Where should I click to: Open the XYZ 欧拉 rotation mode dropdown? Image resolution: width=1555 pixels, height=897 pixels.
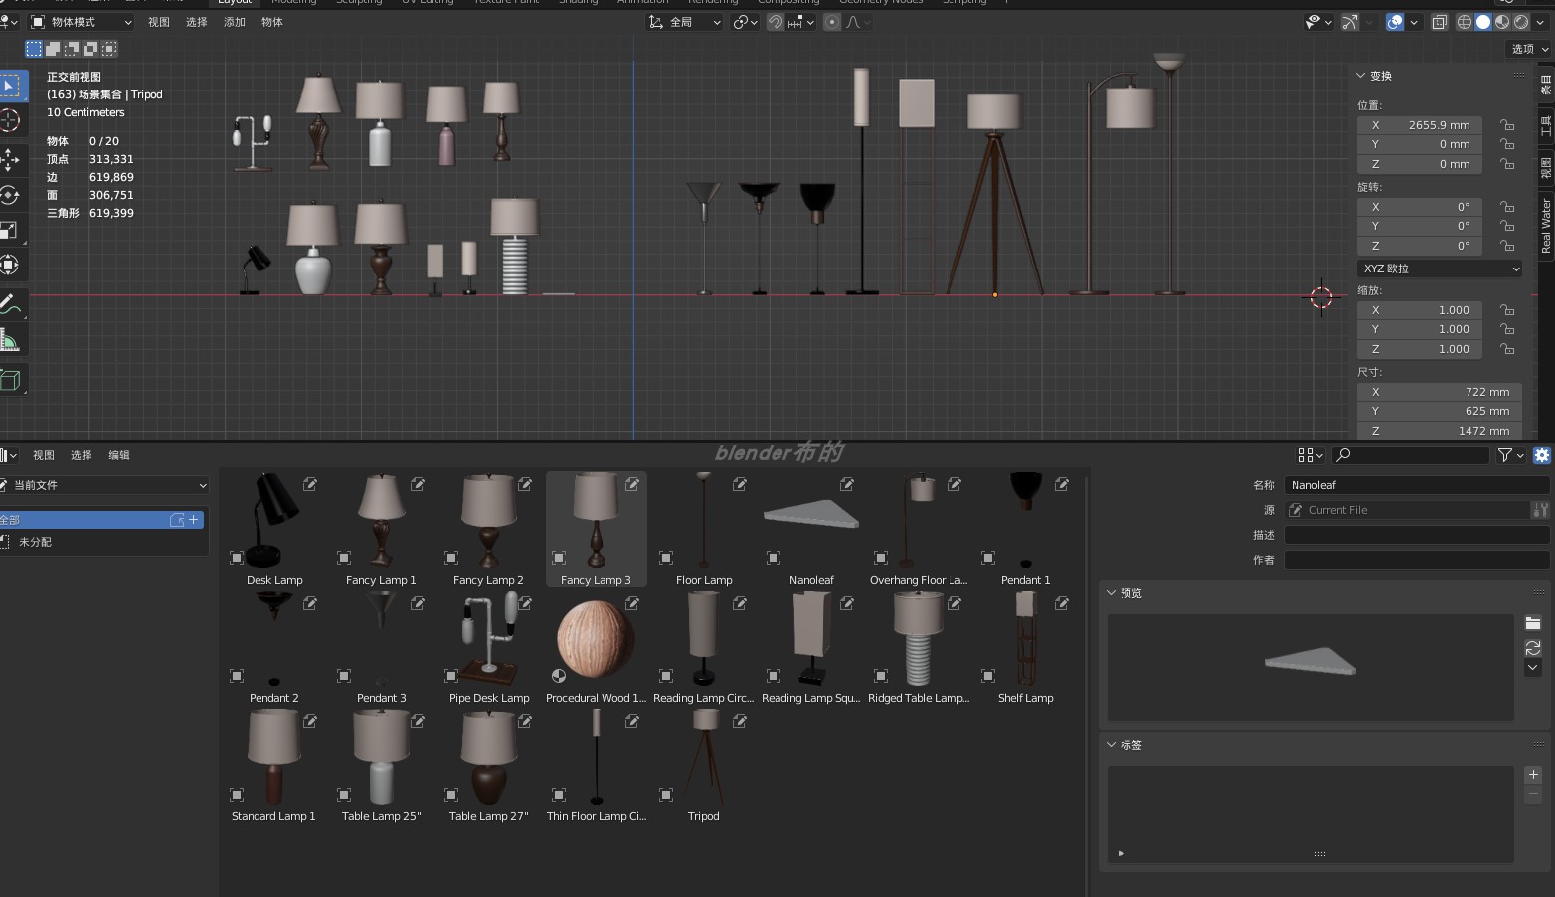pyautogui.click(x=1440, y=269)
